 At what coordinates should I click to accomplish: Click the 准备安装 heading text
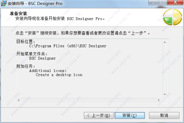(19, 13)
